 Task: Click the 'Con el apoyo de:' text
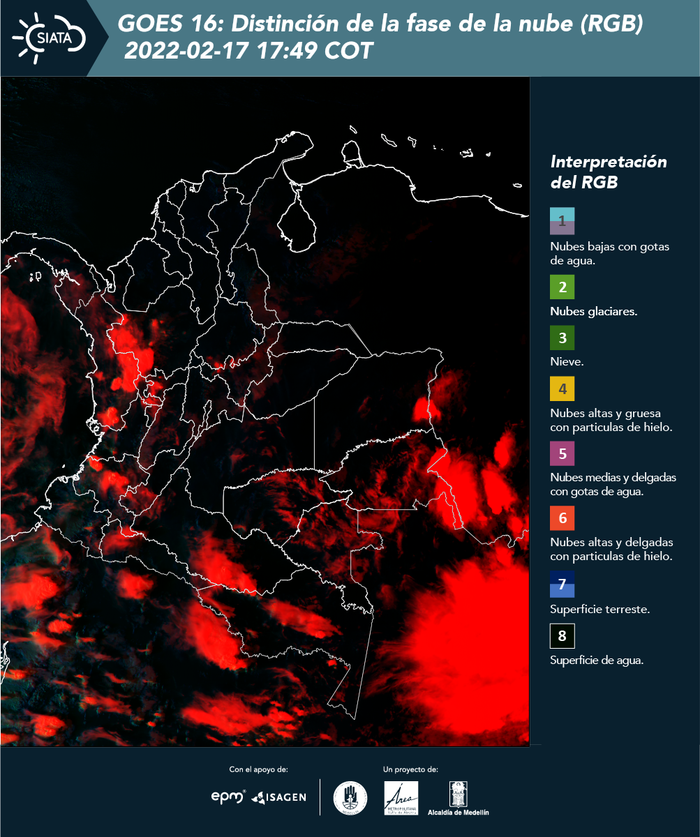(258, 769)
